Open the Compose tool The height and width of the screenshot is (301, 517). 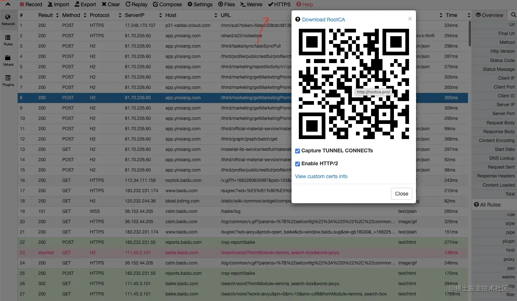pyautogui.click(x=167, y=4)
